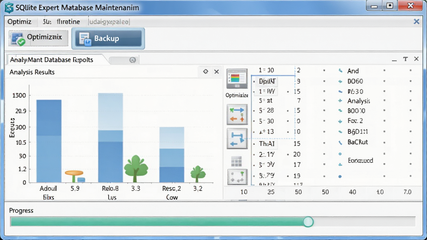Click the '5 - 28' row entry

point(266,110)
